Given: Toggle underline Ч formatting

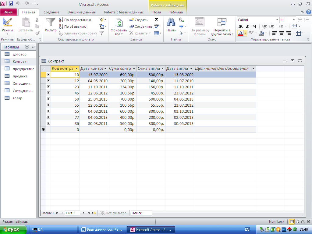Looking at the screenshot, I should [x=254, y=26].
